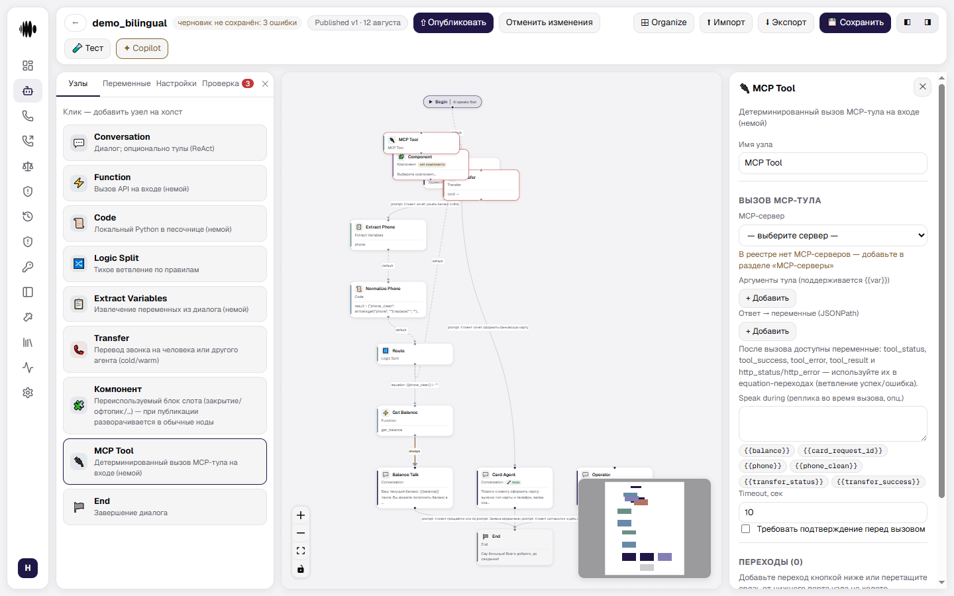The height and width of the screenshot is (596, 954).
Task: Add Logic Split node to canvas
Action: pyautogui.click(x=165, y=264)
